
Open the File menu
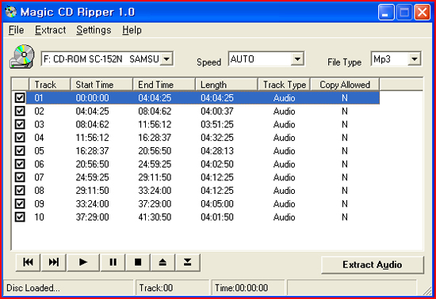pyautogui.click(x=16, y=30)
